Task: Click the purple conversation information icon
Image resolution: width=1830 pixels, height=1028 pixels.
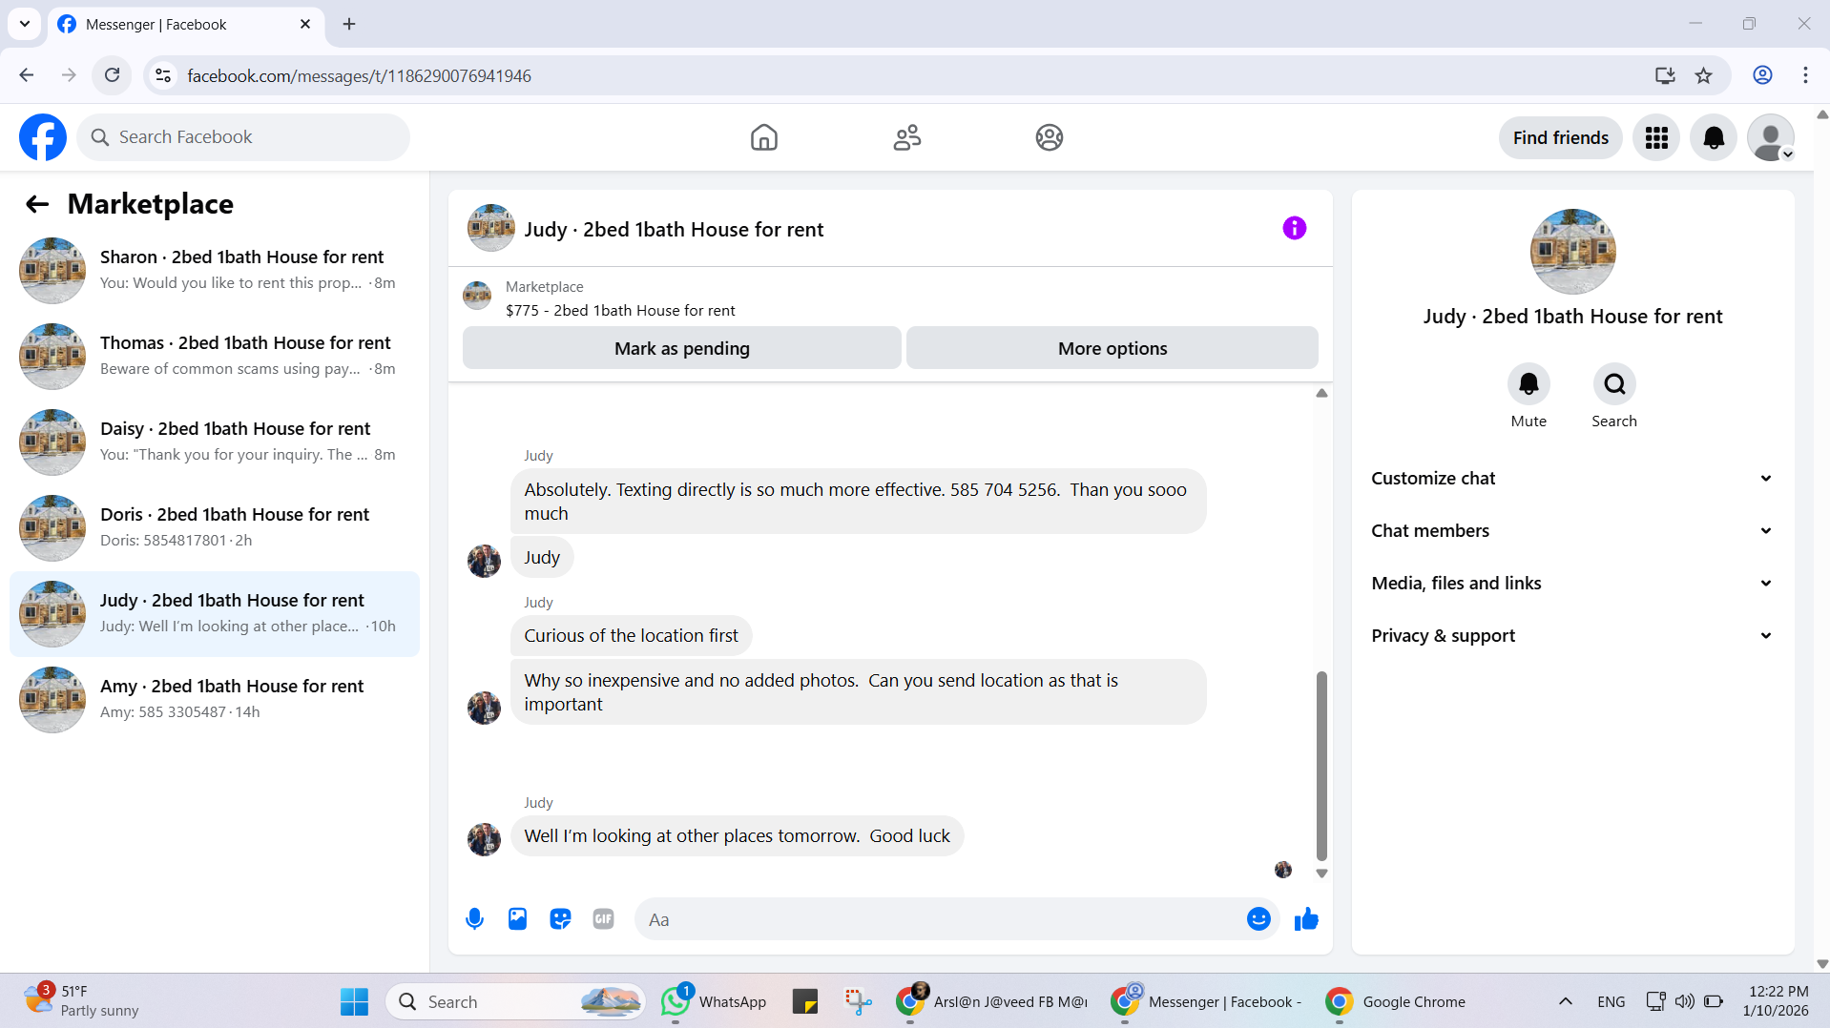Action: point(1294,228)
